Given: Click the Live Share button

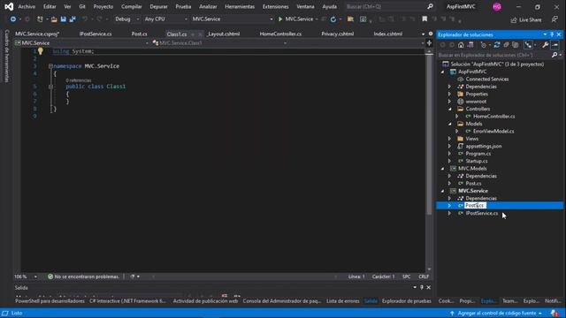Looking at the screenshot, I should [x=526, y=19].
